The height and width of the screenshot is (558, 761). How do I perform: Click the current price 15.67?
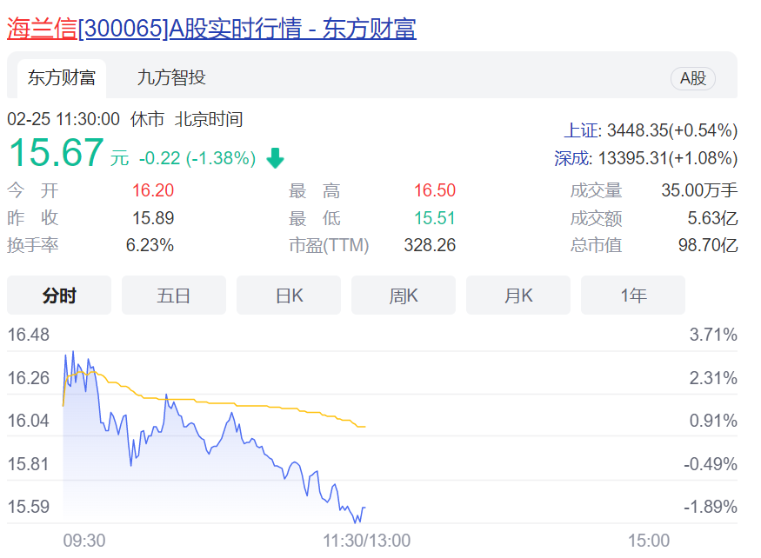(56, 154)
